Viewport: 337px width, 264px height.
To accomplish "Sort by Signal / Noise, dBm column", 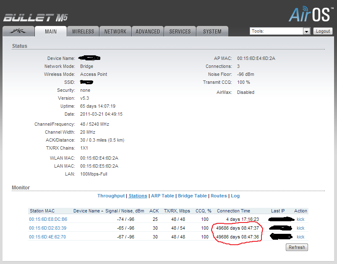I will pyautogui.click(x=125, y=211).
